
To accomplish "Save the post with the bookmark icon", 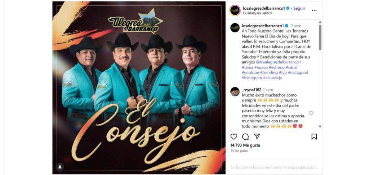I will point(314,137).
